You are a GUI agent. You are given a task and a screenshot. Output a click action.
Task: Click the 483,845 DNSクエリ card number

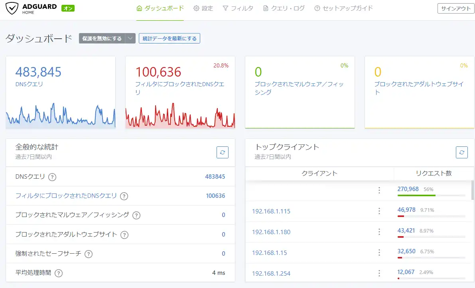(38, 72)
